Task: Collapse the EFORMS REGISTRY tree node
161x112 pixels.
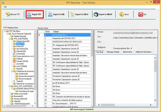Action: point(12,89)
